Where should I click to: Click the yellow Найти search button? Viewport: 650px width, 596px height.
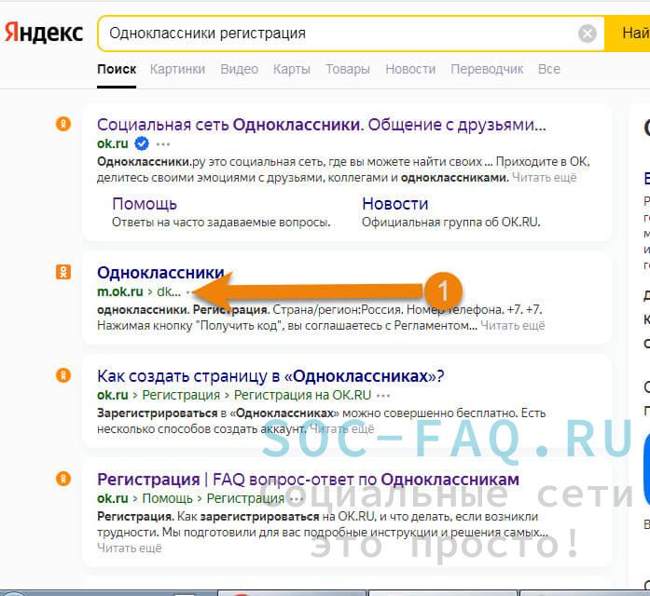tap(628, 34)
